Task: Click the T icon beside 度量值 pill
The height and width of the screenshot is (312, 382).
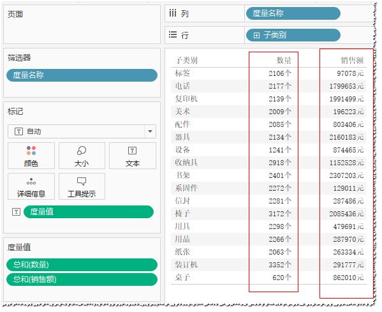Action: (17, 212)
